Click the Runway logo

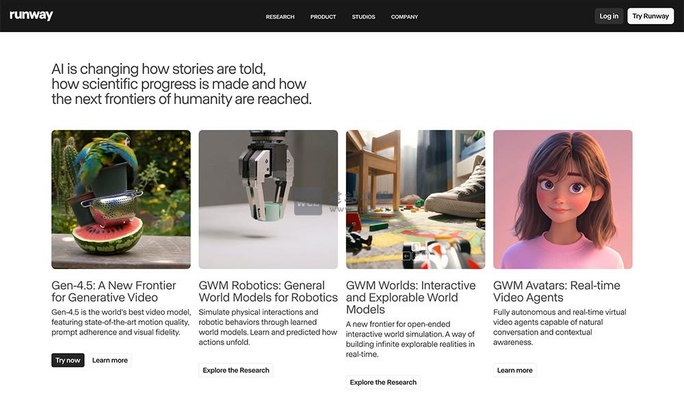pos(31,16)
